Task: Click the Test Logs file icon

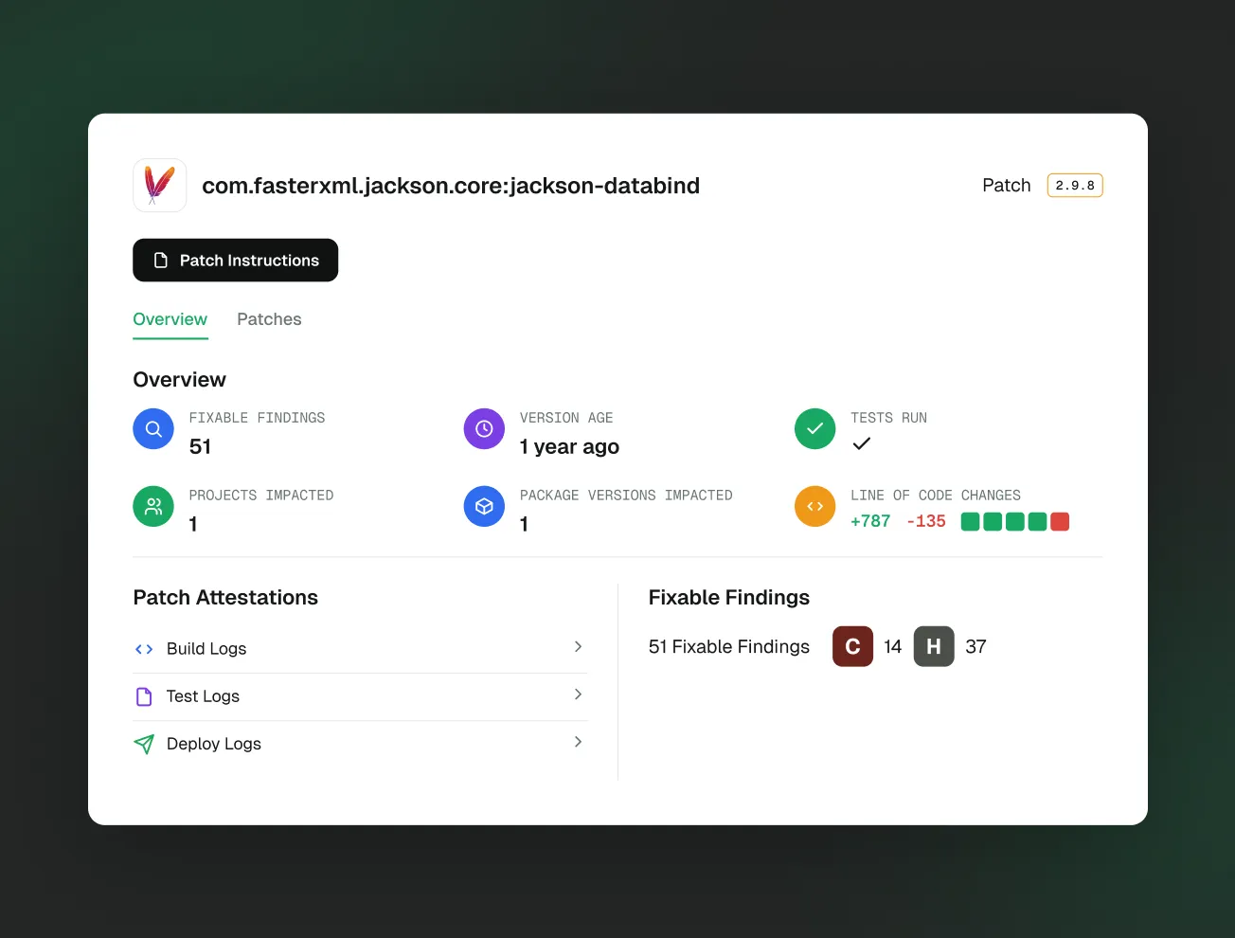Action: coord(144,696)
